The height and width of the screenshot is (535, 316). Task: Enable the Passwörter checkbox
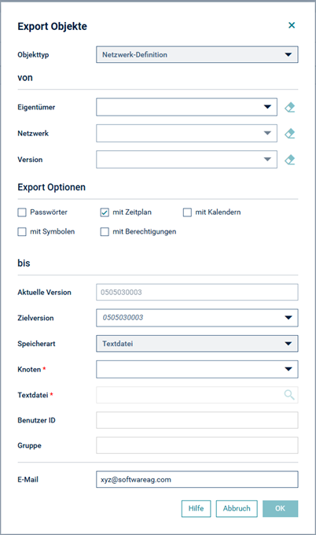pos(22,212)
